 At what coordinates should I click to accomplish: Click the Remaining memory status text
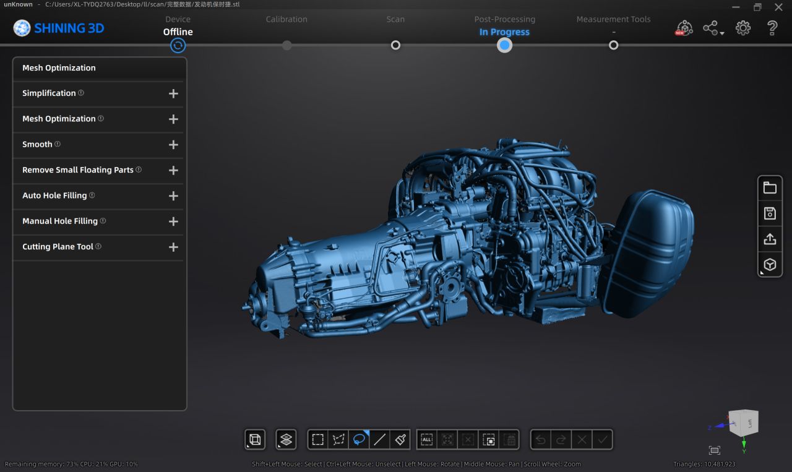click(x=71, y=464)
